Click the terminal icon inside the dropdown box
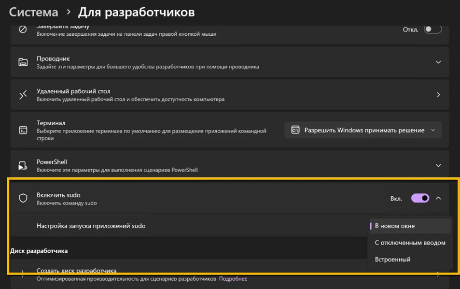Image resolution: width=460 pixels, height=289 pixels. (x=295, y=130)
